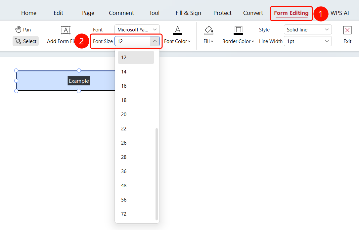This screenshot has width=359, height=230.
Task: Open the Font Color underlined A icon
Action: 177,30
